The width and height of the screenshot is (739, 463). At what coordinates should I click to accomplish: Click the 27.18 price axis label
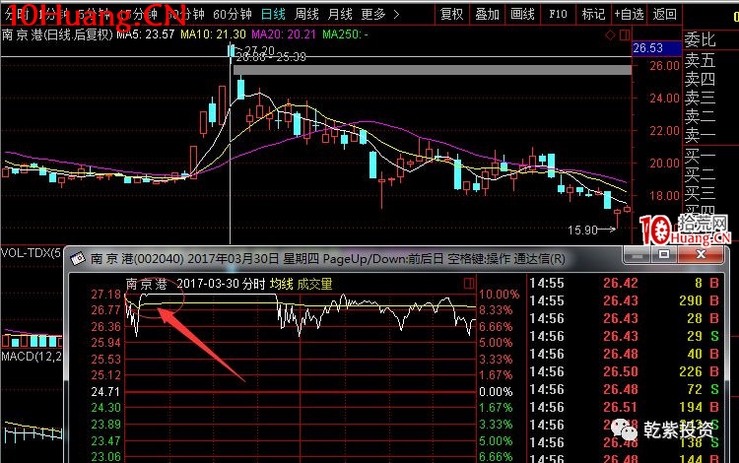coord(106,295)
